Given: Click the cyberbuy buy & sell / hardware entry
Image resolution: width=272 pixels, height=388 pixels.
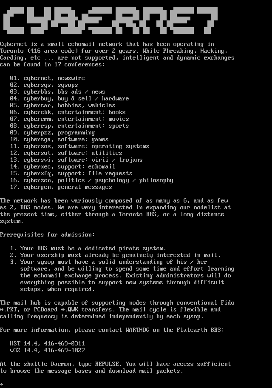Looking at the screenshot, I should tap(69, 99).
